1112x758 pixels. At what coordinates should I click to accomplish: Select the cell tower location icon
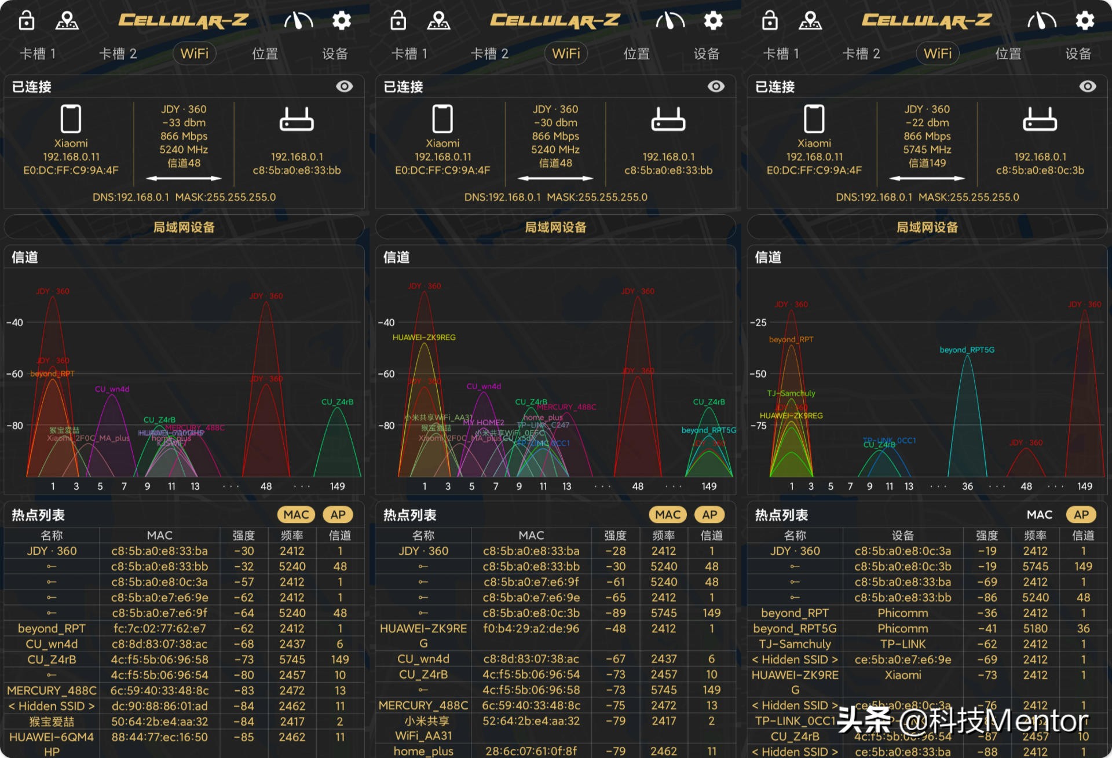coord(68,20)
